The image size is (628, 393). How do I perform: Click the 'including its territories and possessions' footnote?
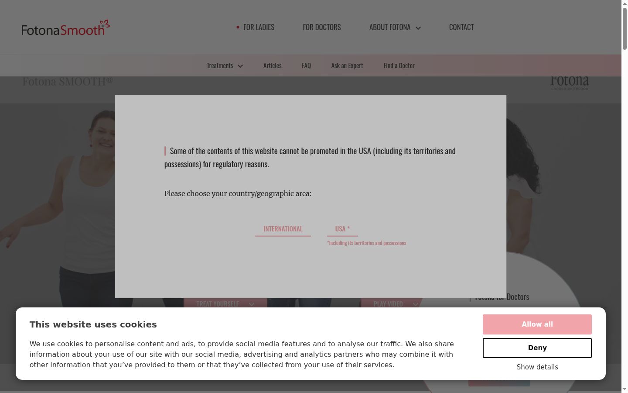pyautogui.click(x=367, y=243)
